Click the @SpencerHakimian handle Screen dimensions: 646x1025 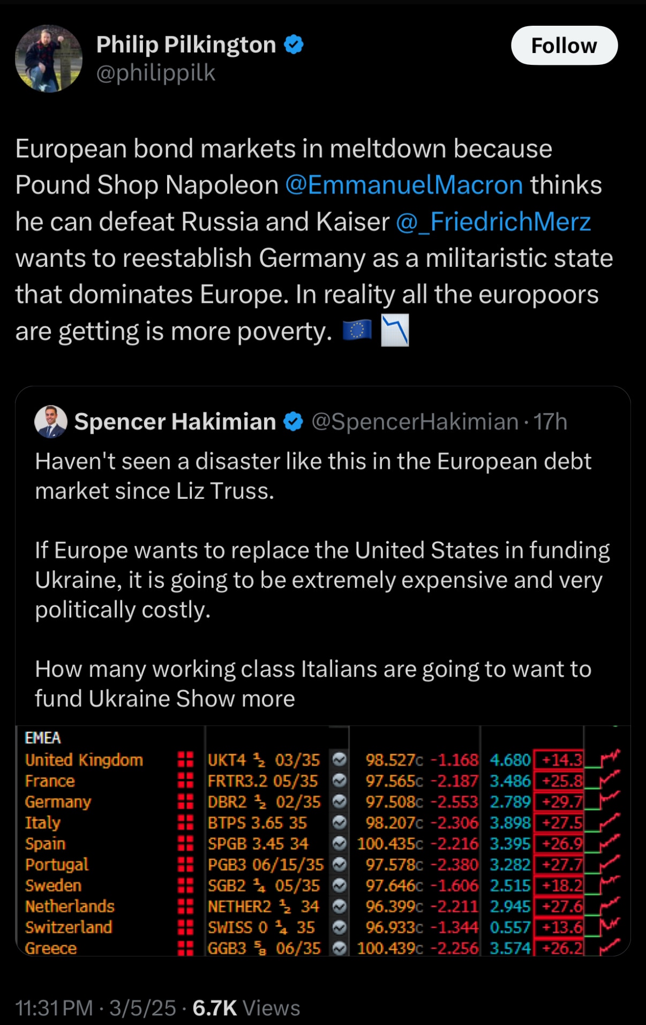[x=411, y=422]
